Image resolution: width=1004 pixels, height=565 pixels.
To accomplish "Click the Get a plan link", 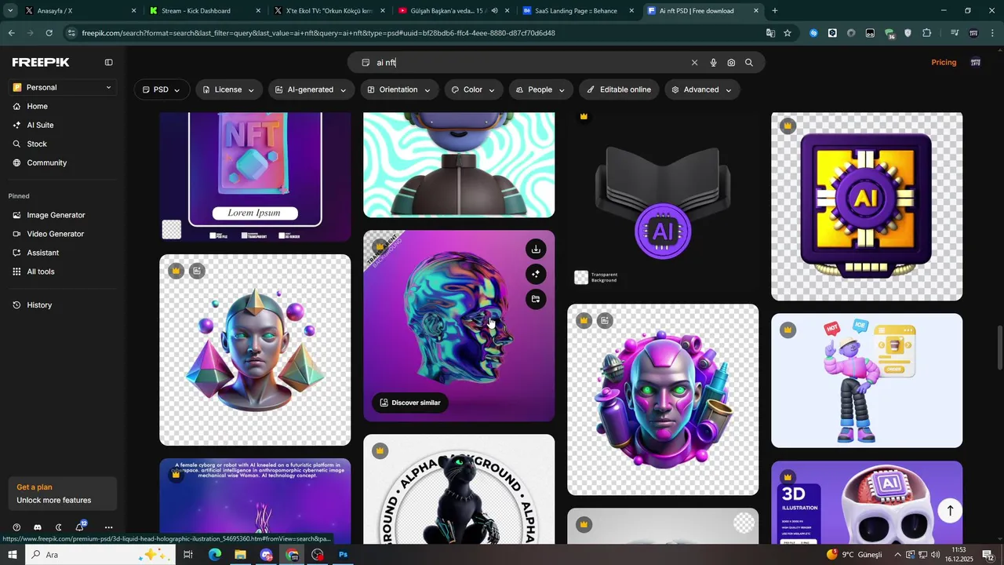I will click(35, 487).
